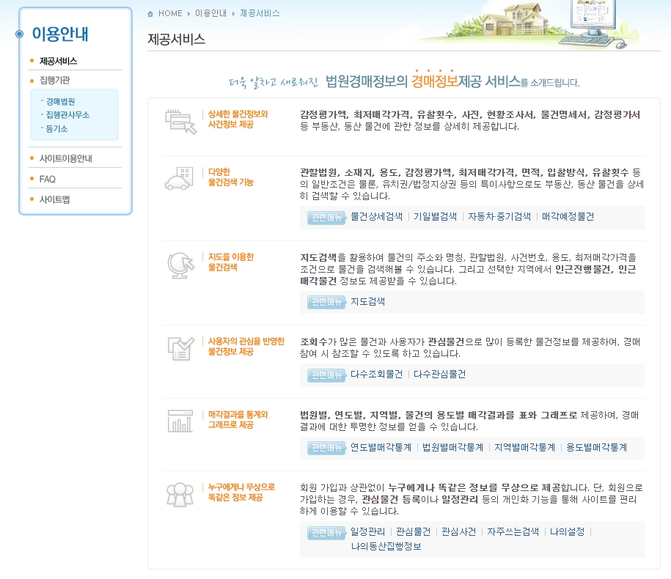Image resolution: width=671 pixels, height=579 pixels.
Task: Click heading 다양한 물건검색 기능
Action: coord(231,177)
